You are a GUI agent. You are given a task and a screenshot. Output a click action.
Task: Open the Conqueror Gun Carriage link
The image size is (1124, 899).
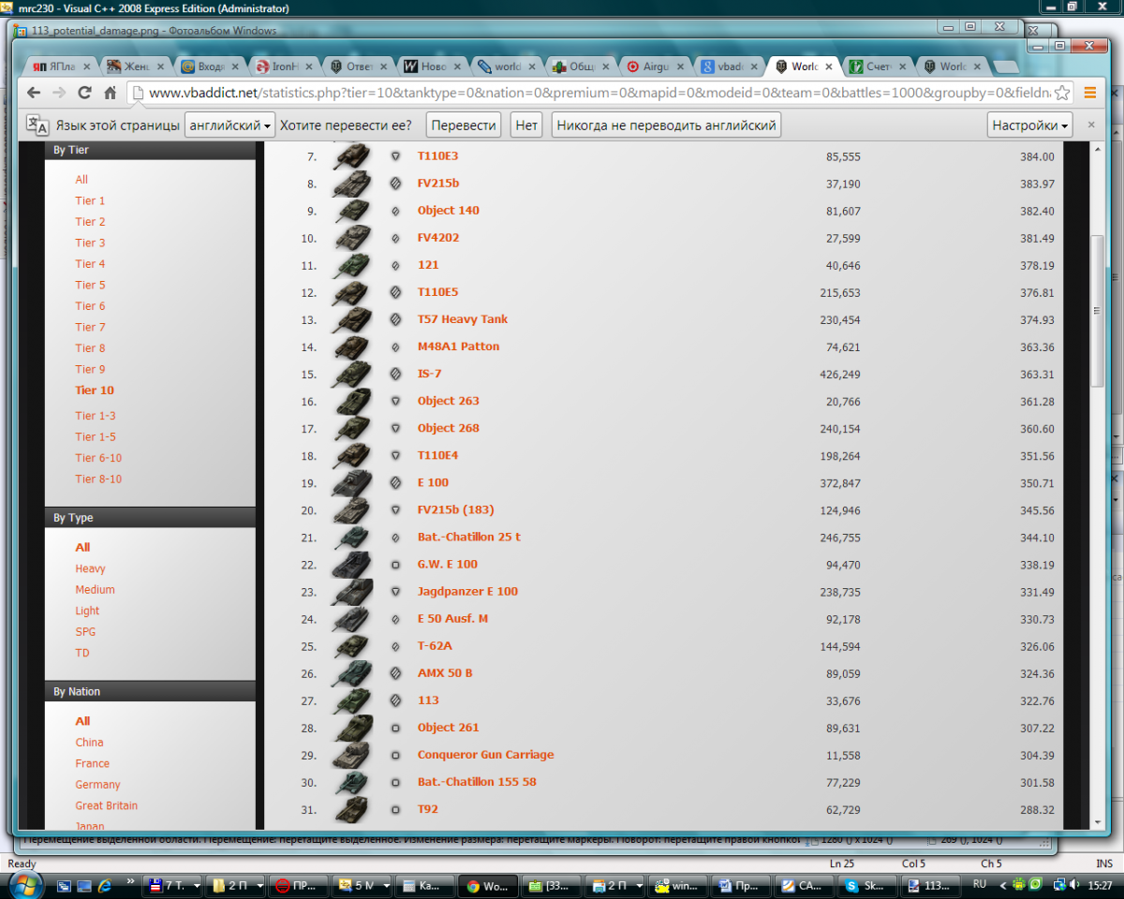485,755
